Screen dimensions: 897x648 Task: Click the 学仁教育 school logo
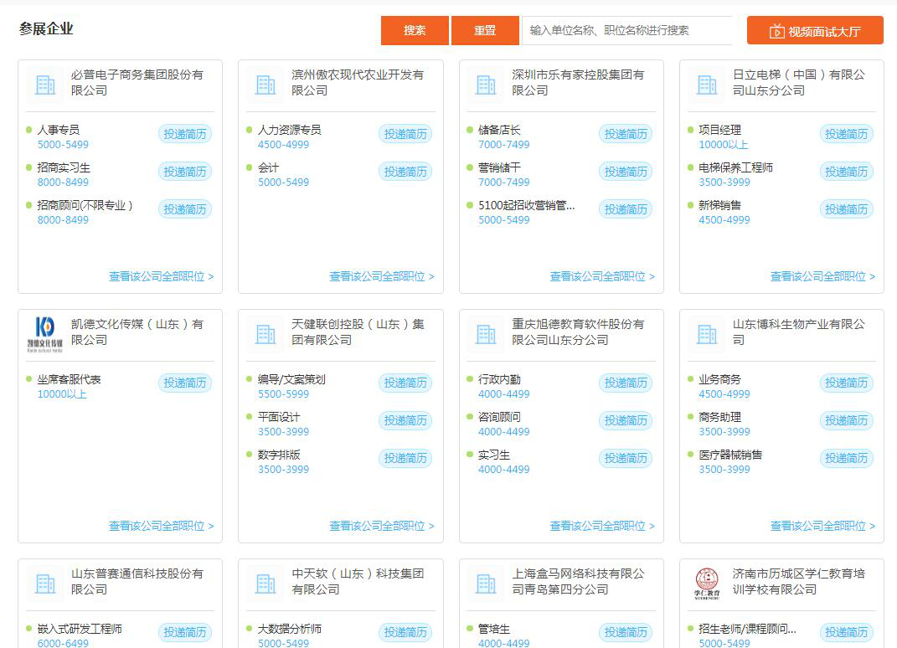click(x=707, y=584)
